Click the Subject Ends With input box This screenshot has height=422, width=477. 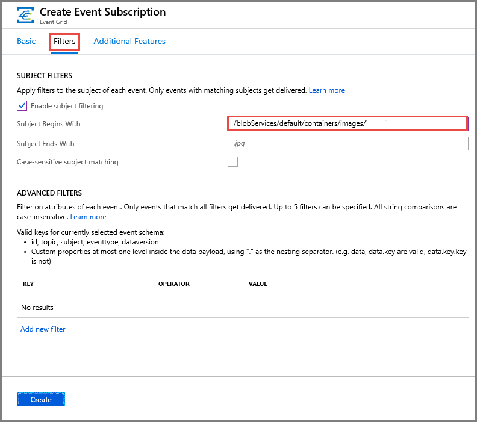[x=348, y=144]
